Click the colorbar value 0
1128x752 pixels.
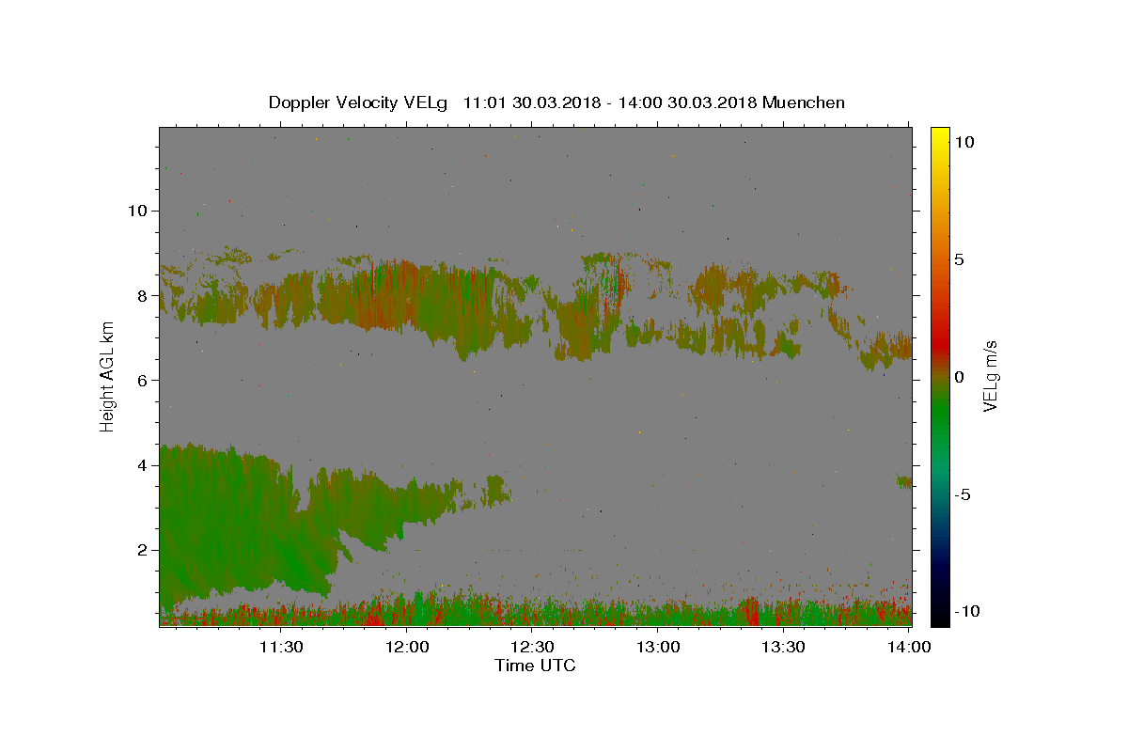click(959, 377)
